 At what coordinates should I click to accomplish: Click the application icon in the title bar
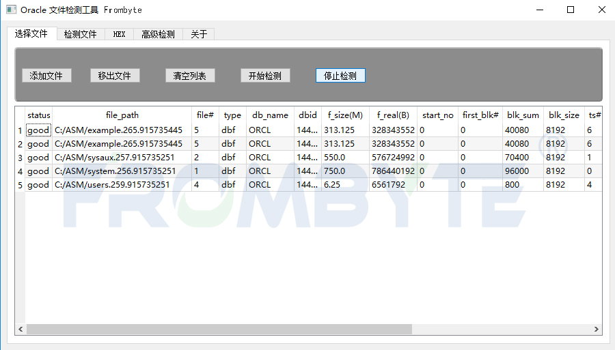(12, 10)
